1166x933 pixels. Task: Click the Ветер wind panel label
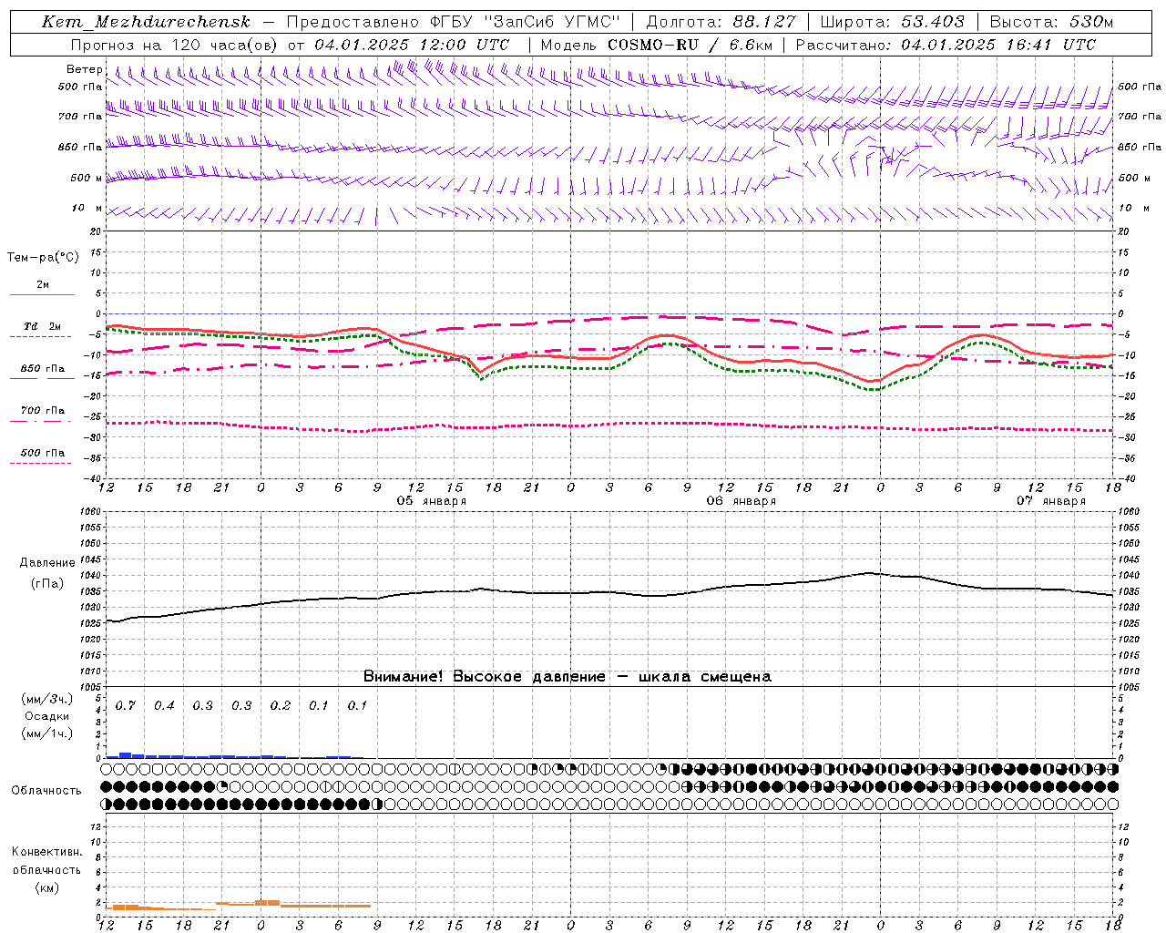tap(85, 69)
